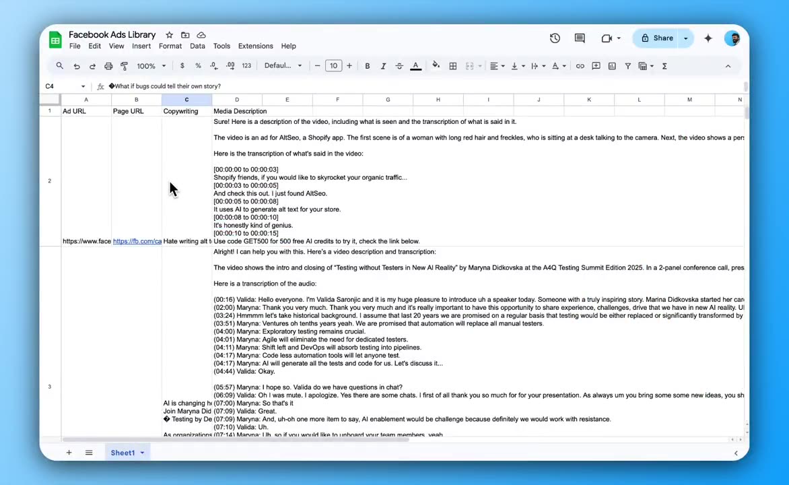Select column C header

pyautogui.click(x=186, y=100)
